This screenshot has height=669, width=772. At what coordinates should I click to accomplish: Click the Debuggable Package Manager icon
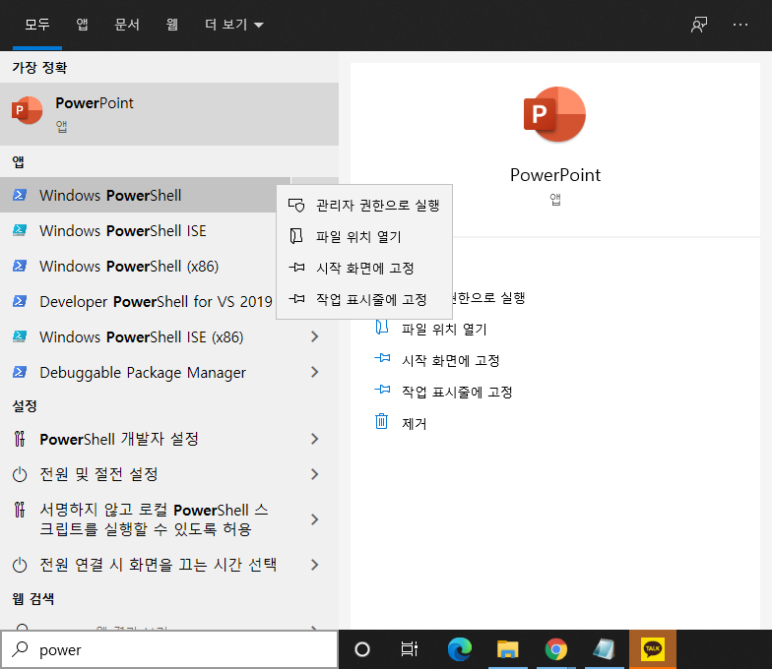[20, 372]
